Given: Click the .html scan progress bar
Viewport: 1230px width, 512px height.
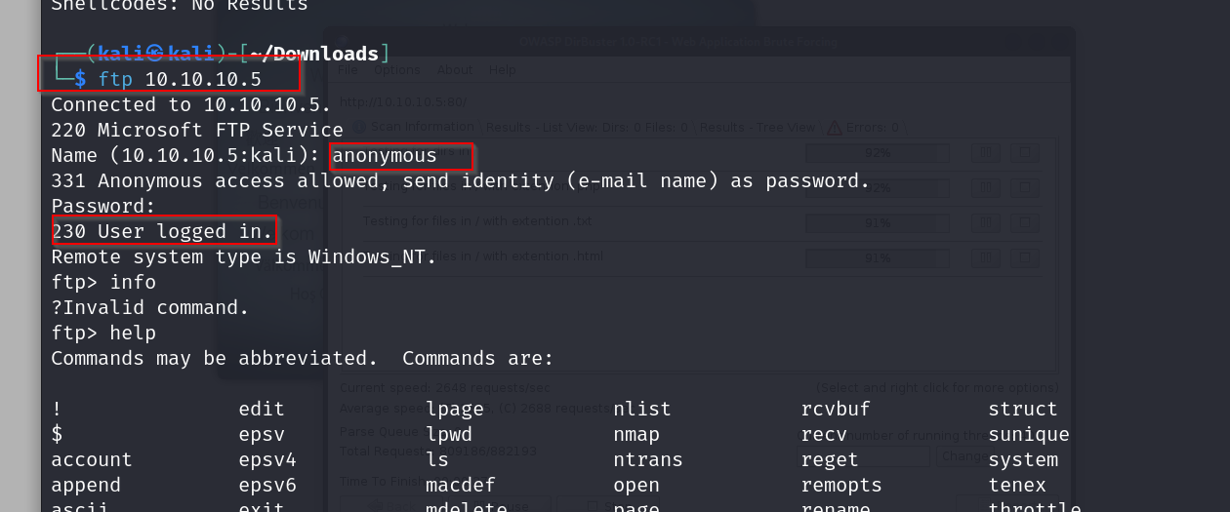Looking at the screenshot, I should click(x=877, y=258).
